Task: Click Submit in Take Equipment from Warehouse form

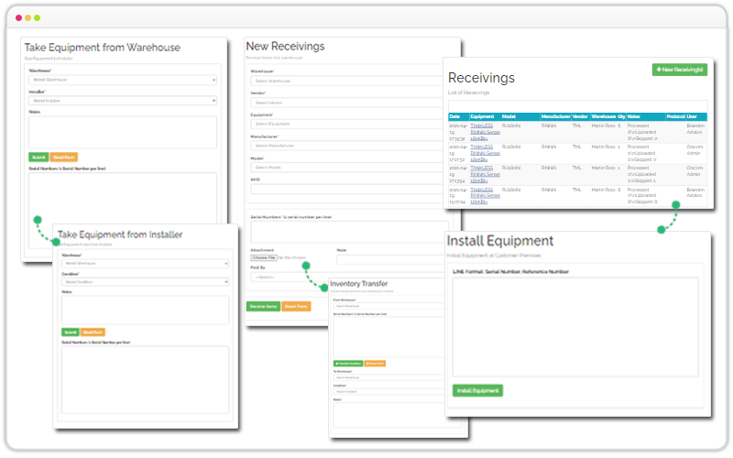Action: pyautogui.click(x=38, y=157)
